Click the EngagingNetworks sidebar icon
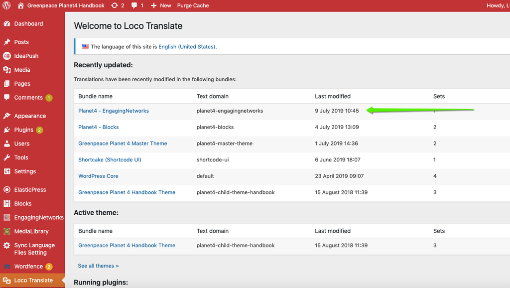510x288 pixels. tap(7, 217)
